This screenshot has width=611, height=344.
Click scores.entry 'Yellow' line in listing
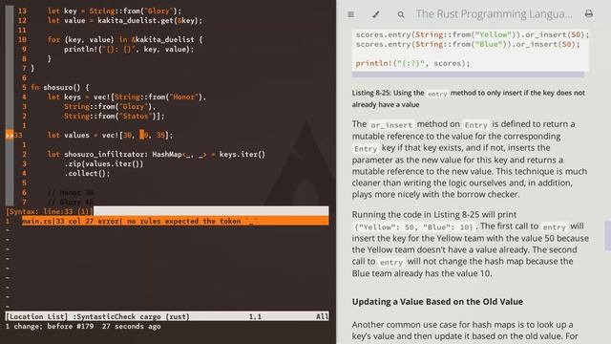pos(473,34)
